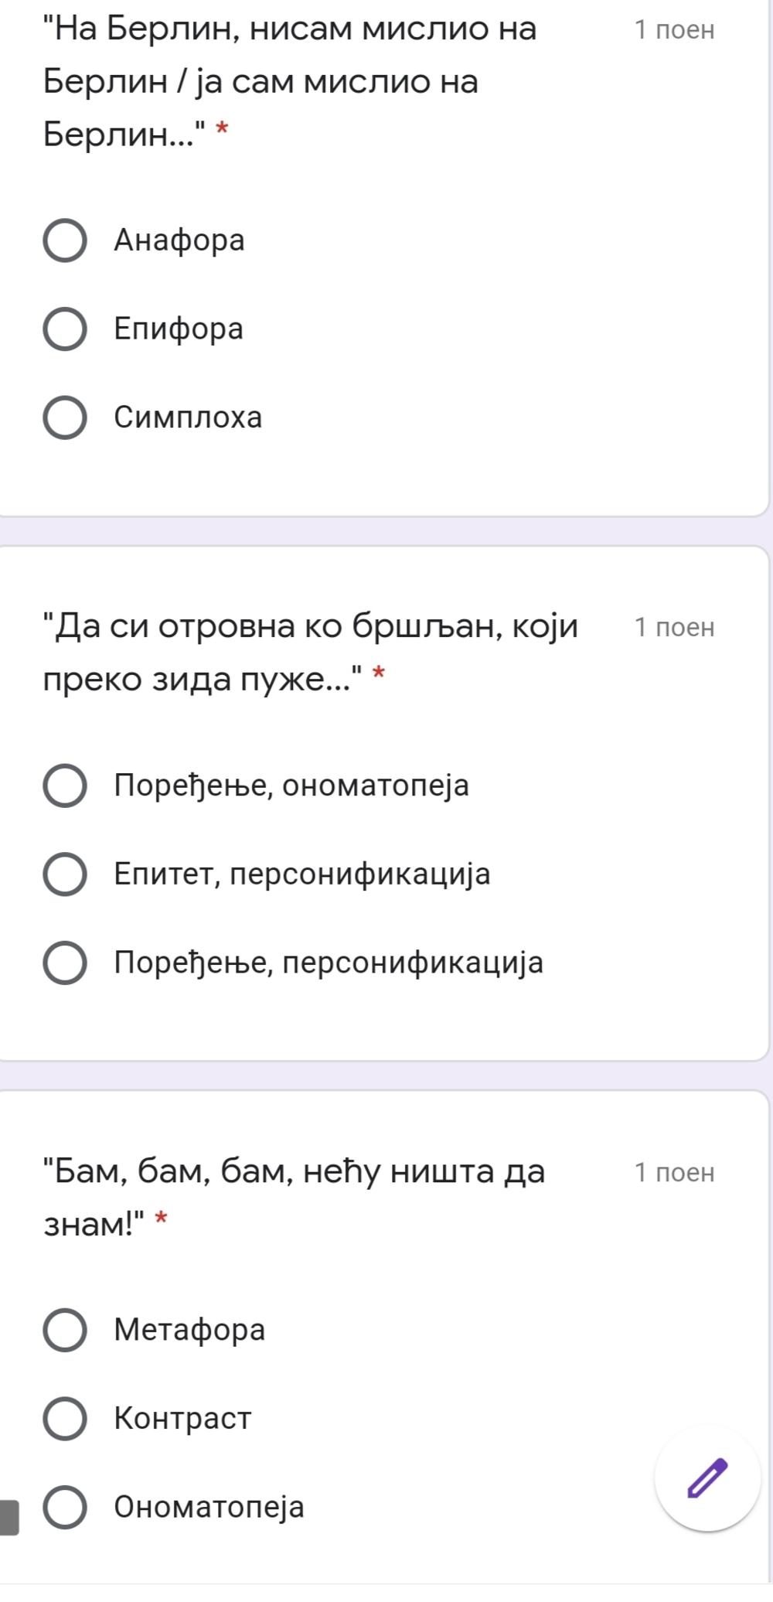
Task: Click the 1 поен label of Бам question
Action: click(x=674, y=1173)
